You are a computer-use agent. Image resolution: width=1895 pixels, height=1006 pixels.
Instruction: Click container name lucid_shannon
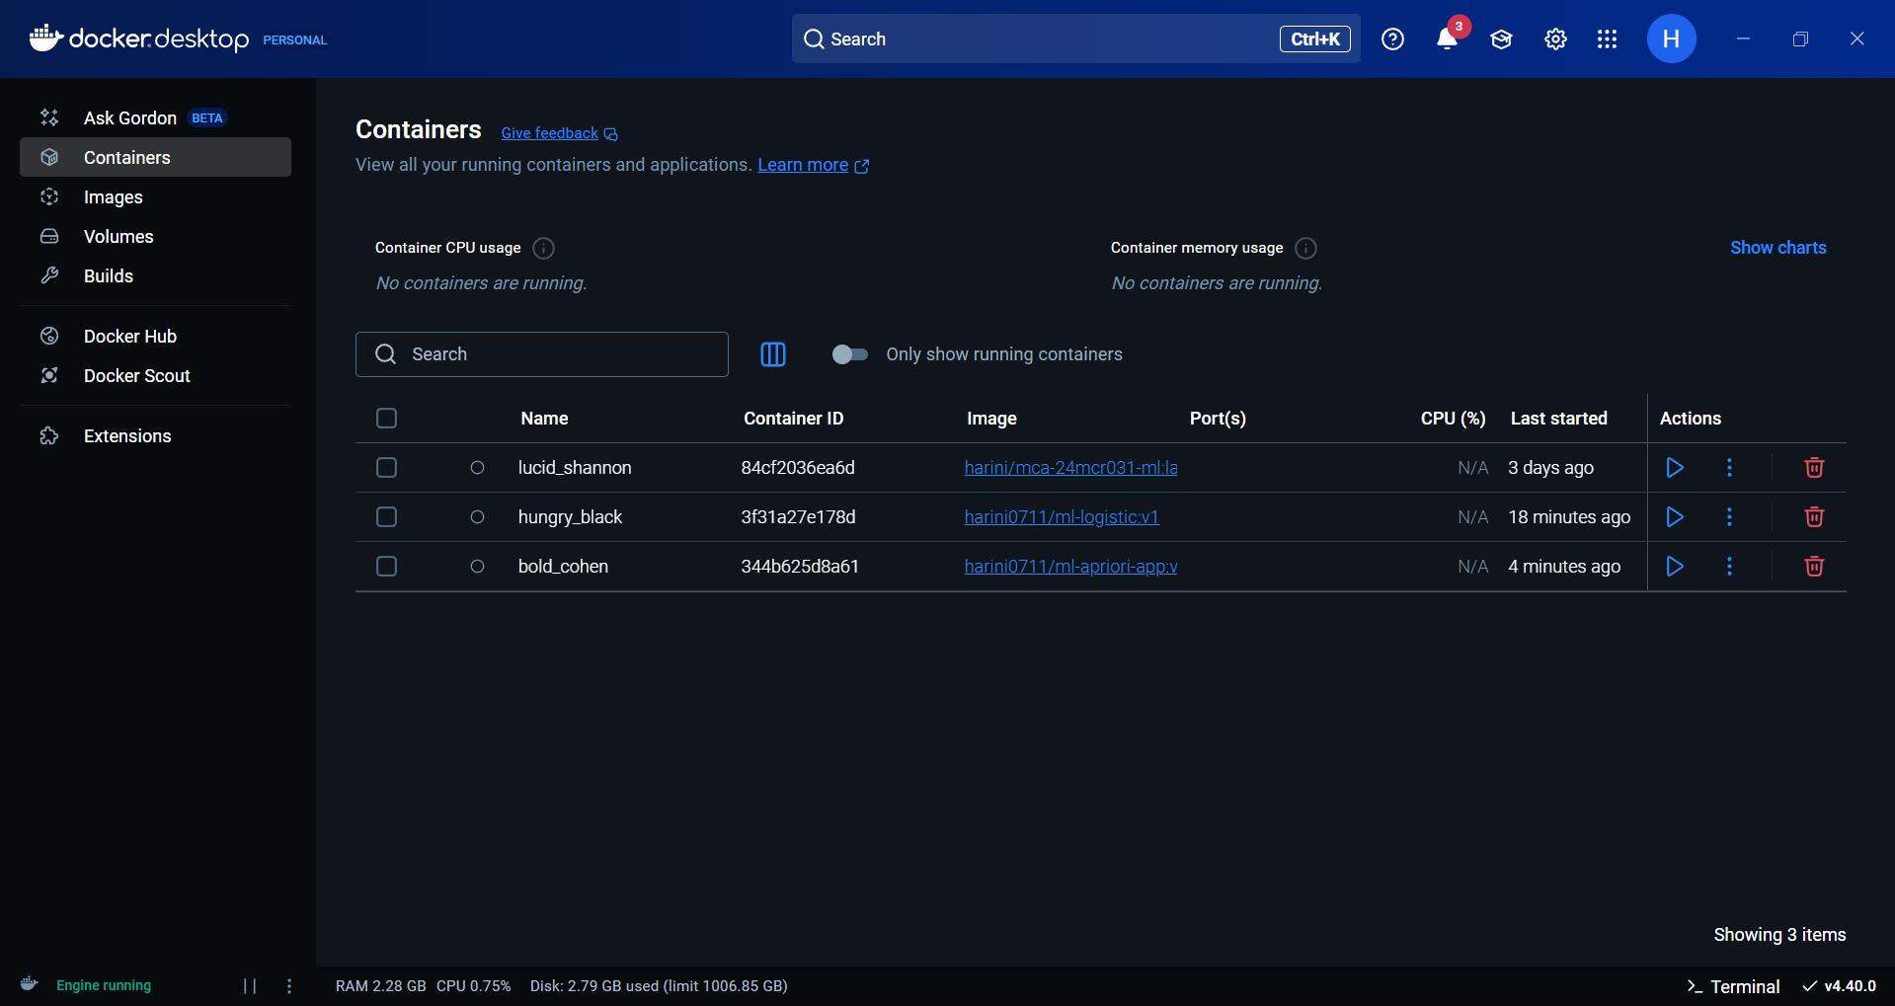(x=575, y=468)
